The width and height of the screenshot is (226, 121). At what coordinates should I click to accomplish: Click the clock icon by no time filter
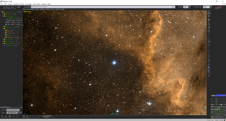point(212,117)
